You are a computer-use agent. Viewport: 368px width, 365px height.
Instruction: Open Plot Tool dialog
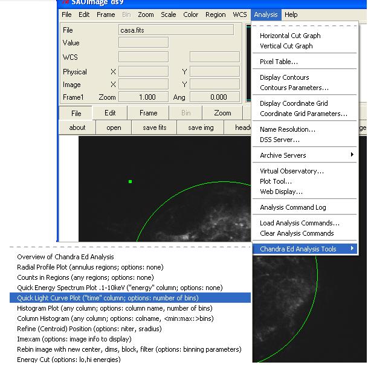pyautogui.click(x=305, y=181)
